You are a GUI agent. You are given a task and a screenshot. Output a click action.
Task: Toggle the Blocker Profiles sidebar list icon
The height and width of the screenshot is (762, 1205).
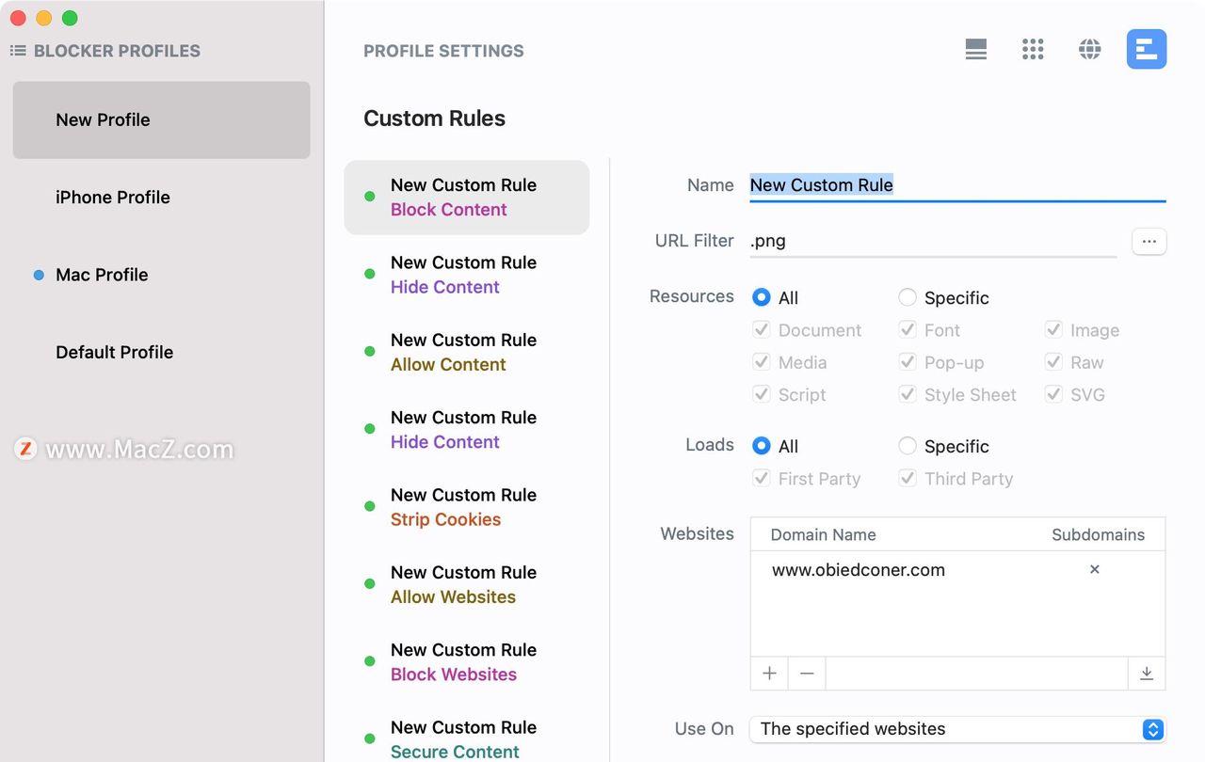pos(18,51)
